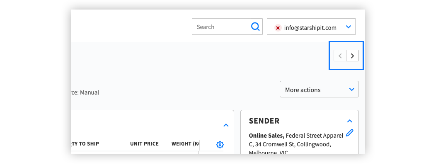Viewport: 443px width, 165px height.
Task: Click the magnifying glass search icon
Action: point(255,27)
